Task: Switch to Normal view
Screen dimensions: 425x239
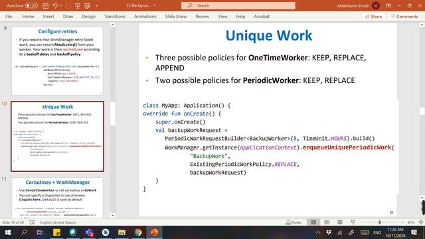Action: tap(313, 222)
